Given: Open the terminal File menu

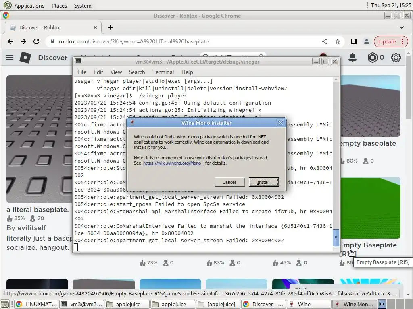Looking at the screenshot, I should coord(81,72).
